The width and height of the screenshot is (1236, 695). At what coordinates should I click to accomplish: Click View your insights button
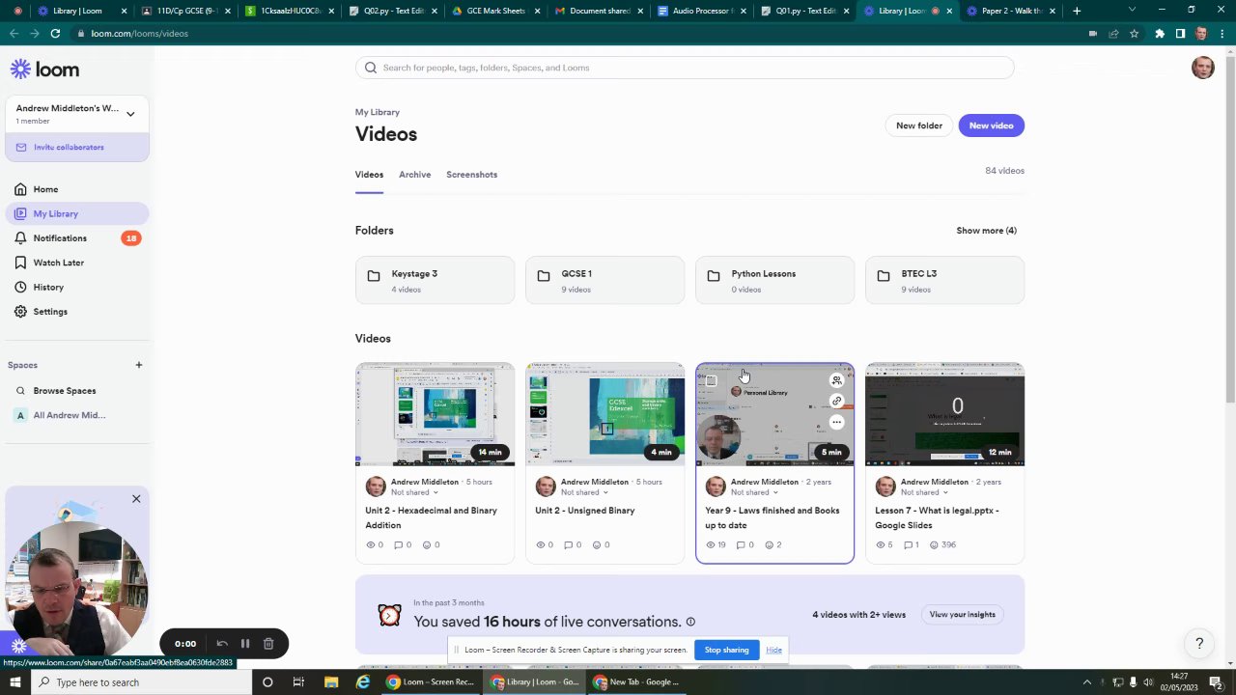pos(962,614)
